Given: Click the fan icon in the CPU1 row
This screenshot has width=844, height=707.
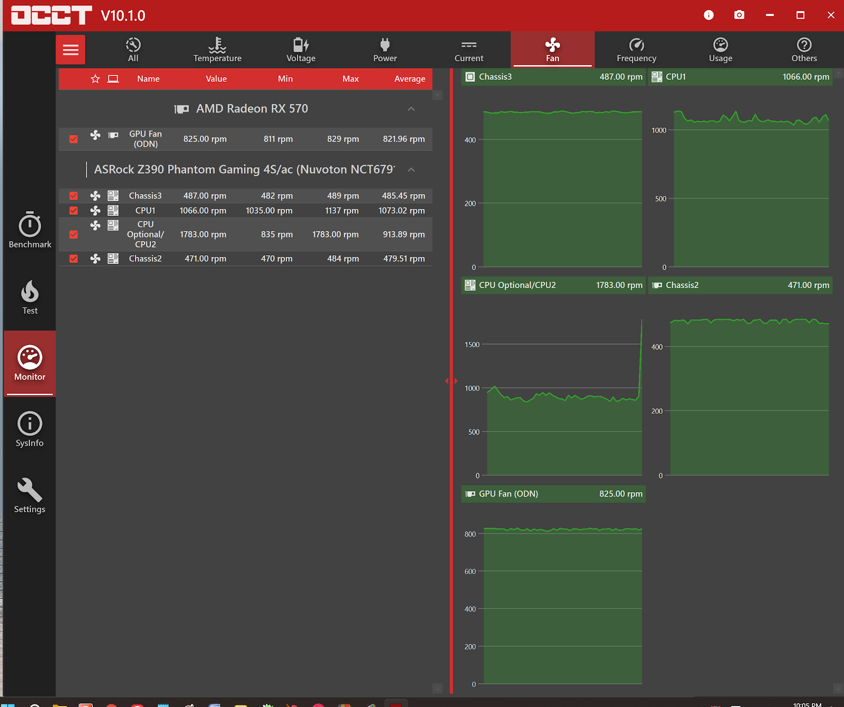Looking at the screenshot, I should pyautogui.click(x=95, y=211).
